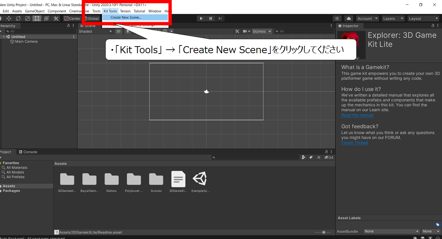Open the Gizmos dropdown arrow
The width and height of the screenshot is (442, 239).
tap(270, 31)
